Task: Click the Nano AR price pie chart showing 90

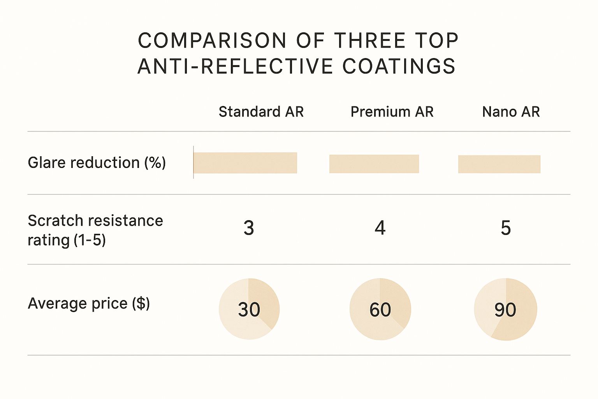Action: (x=505, y=309)
